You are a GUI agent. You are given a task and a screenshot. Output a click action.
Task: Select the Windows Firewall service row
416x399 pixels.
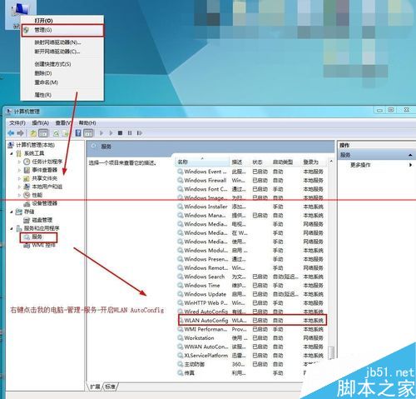tap(252, 181)
